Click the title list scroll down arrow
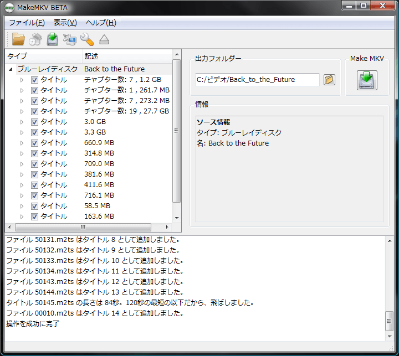Screen dimensions: 399x356 click(x=177, y=218)
